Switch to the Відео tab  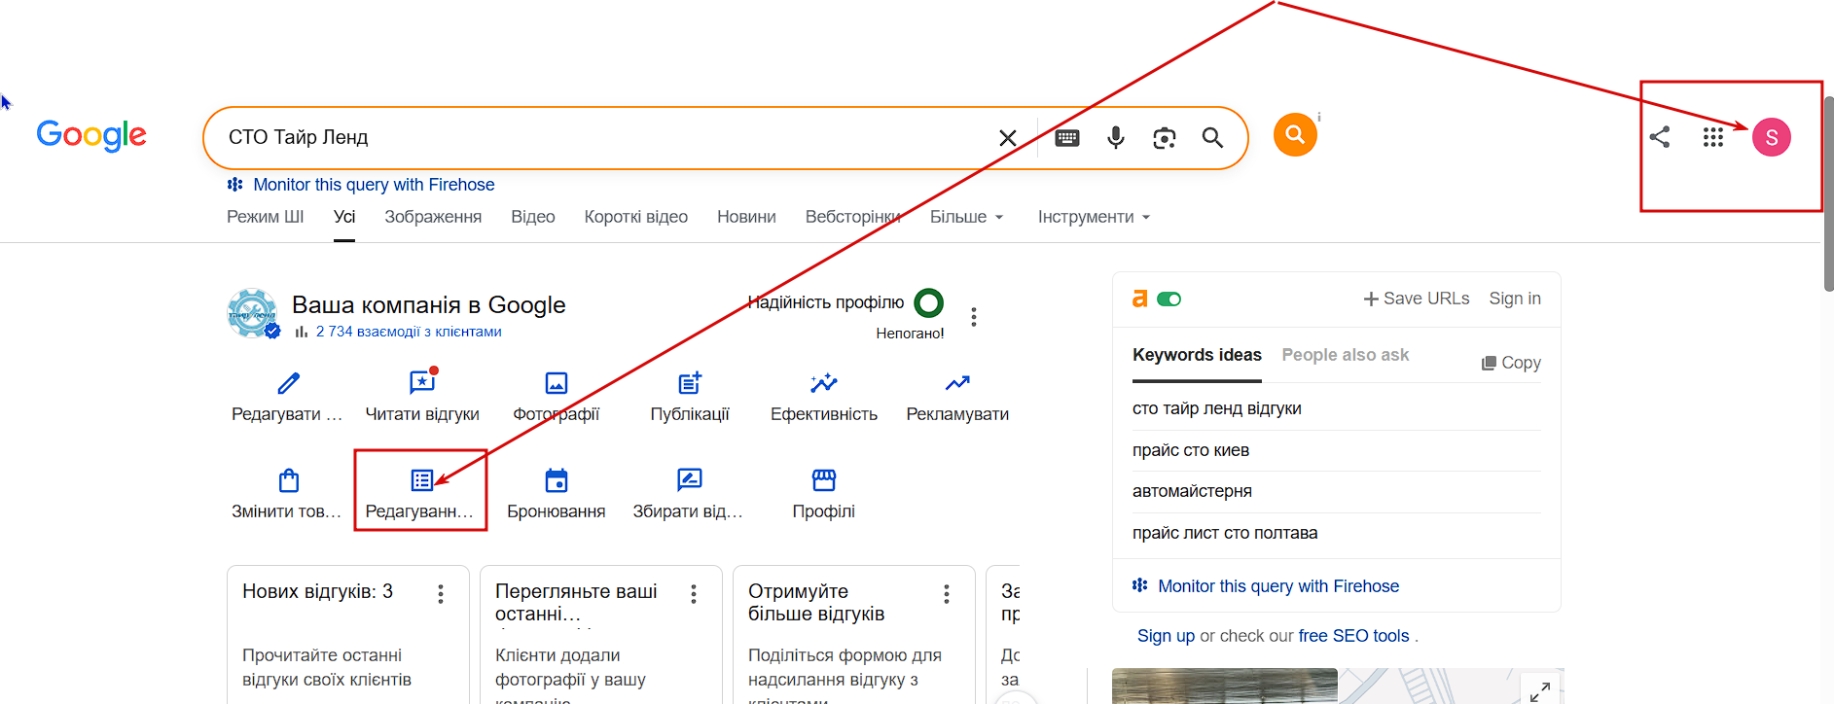click(x=533, y=217)
